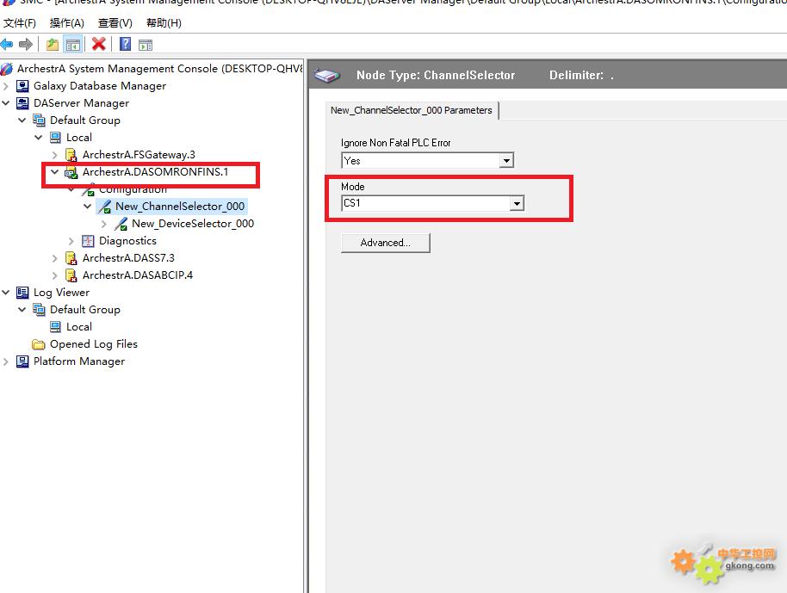Click the Show/Hide Action Pane toolbar icon

coord(146,45)
